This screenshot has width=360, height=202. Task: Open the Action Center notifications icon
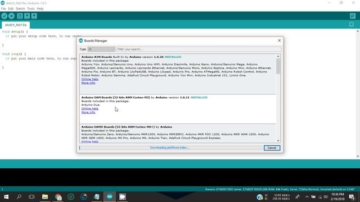point(352,197)
